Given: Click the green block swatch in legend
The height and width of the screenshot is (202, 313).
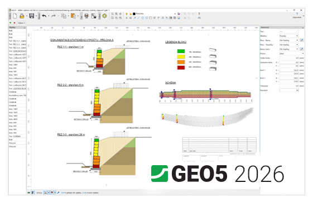Looking at the screenshot, I should [x=181, y=51].
